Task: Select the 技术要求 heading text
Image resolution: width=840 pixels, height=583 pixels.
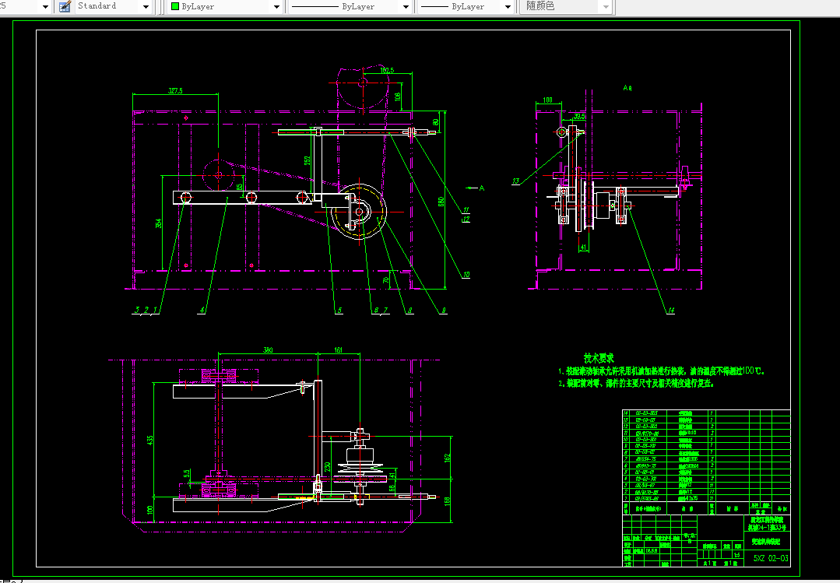Action: point(599,358)
